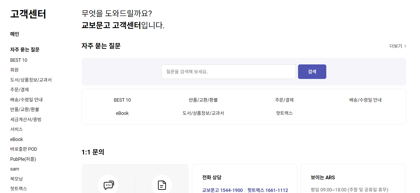The width and height of the screenshot is (420, 193).
Task: Click the 질문을 검색해 보세요 search field
Action: (x=228, y=72)
